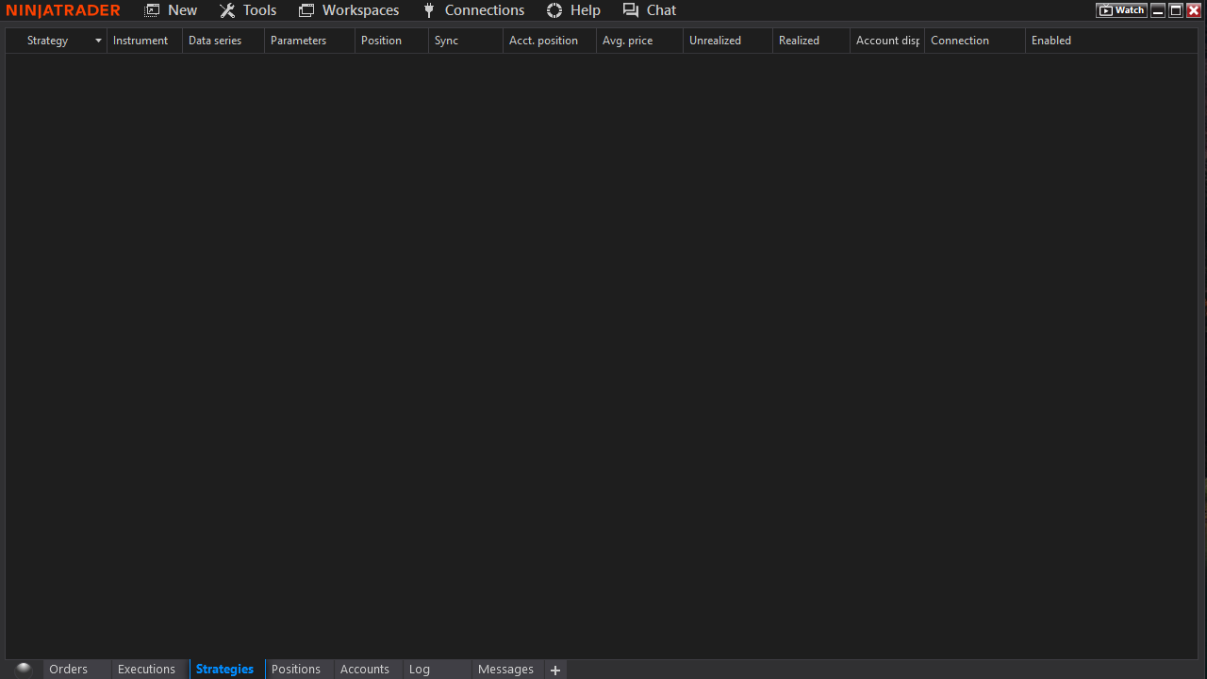Click the Instrument column header

(x=141, y=41)
